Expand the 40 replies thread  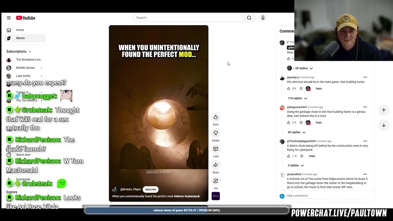click(297, 132)
